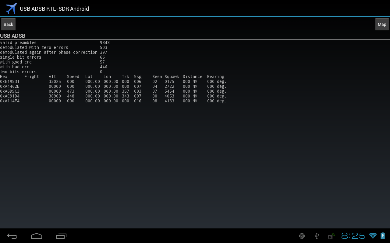The width and height of the screenshot is (390, 243).
Task: Tap the Alt column header
Action: click(x=52, y=77)
